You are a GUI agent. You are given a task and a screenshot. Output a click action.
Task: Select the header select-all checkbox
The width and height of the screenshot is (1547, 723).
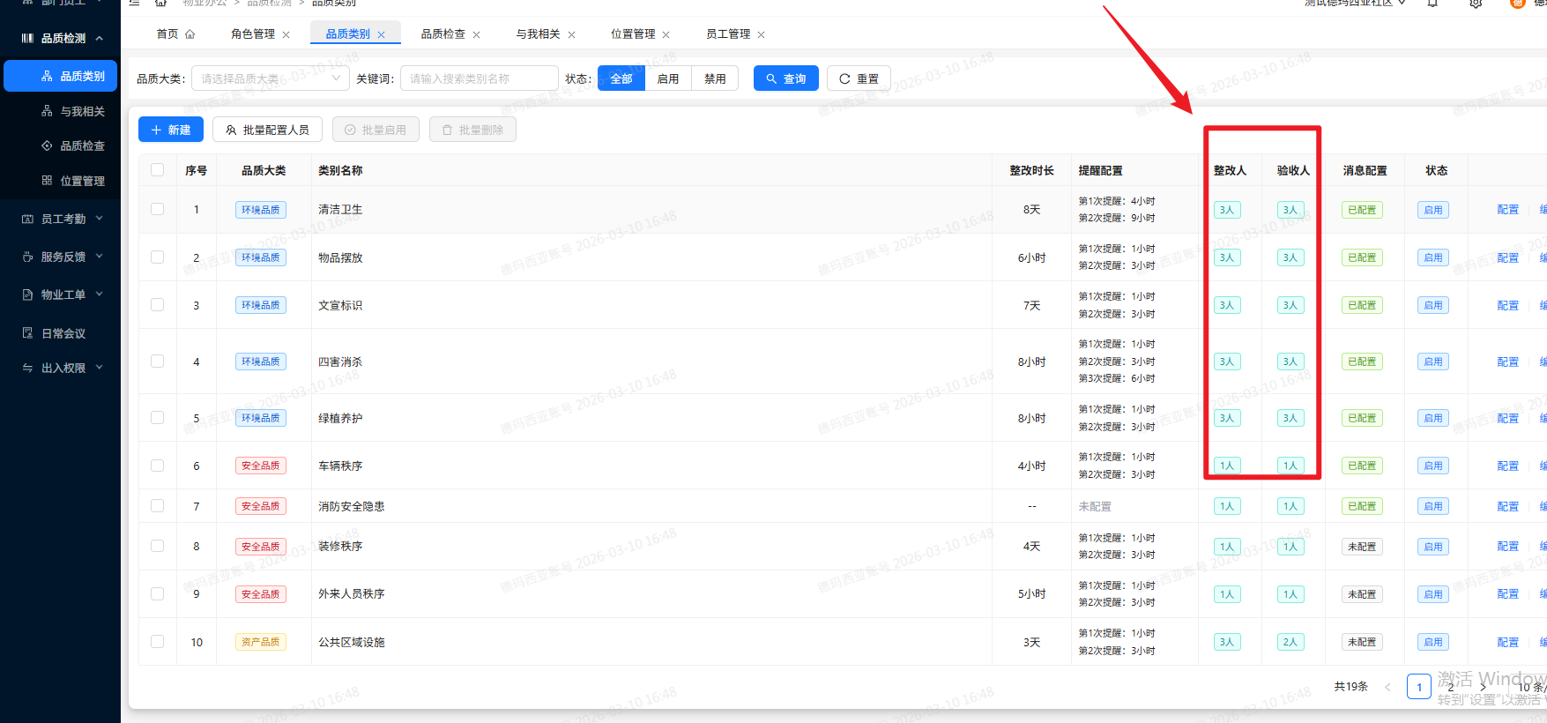point(158,170)
